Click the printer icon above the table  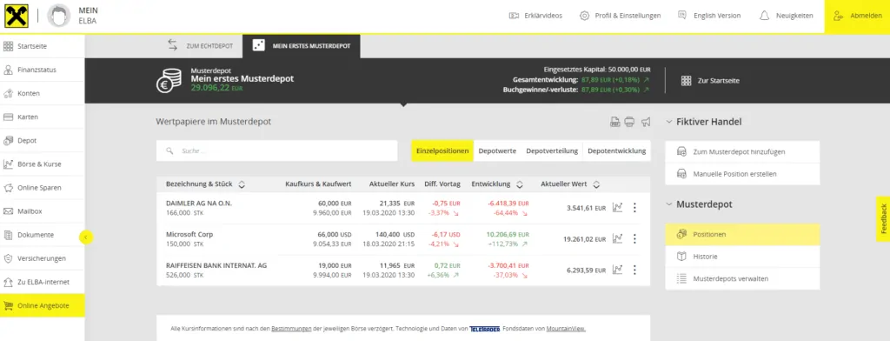click(x=629, y=122)
